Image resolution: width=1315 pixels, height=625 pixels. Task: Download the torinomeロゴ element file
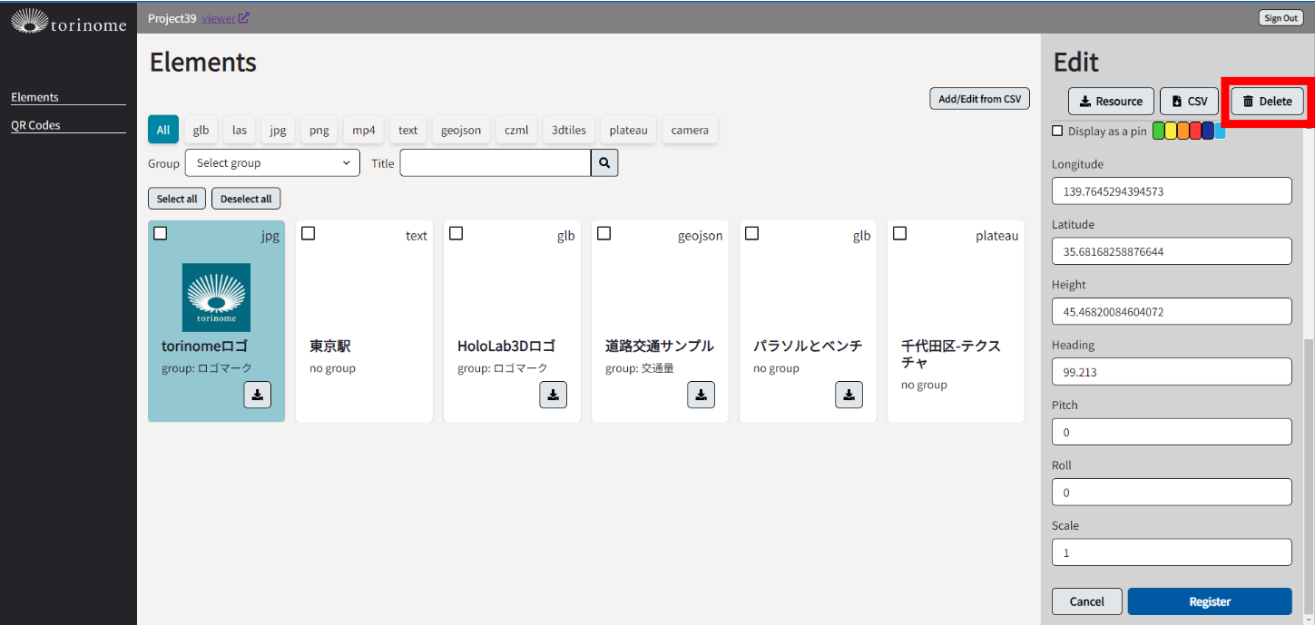point(257,395)
